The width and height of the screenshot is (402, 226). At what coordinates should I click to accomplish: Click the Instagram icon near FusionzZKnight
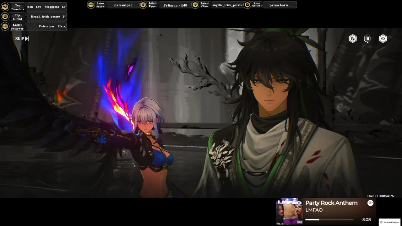click(x=382, y=222)
